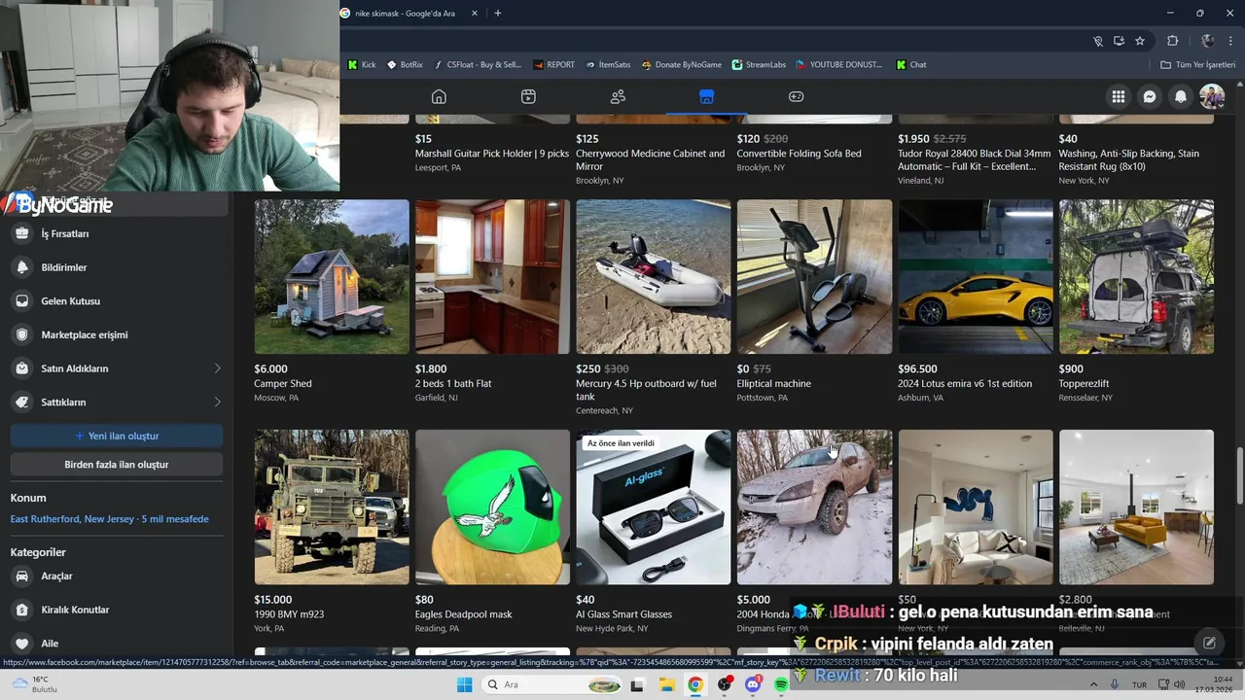The width and height of the screenshot is (1245, 700).
Task: Click AI Glass Smart Glasses title
Action: coord(623,614)
